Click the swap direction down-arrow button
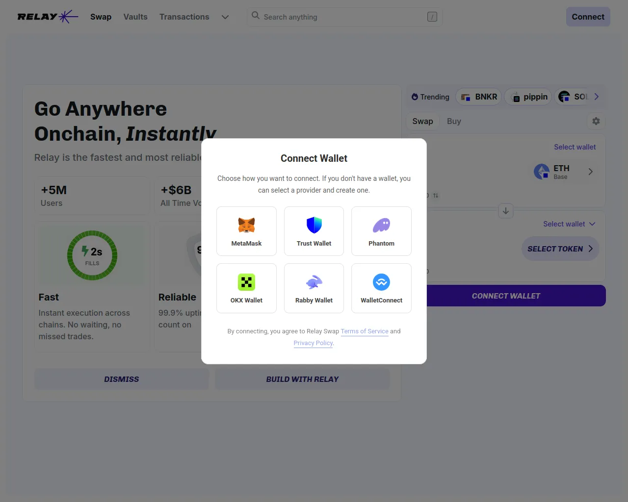628x502 pixels. click(x=506, y=211)
